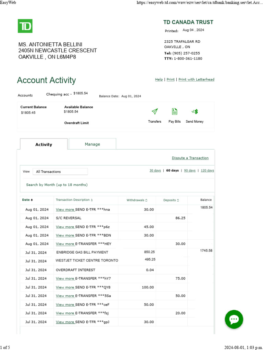This screenshot has height=350, width=263.
Task: Show 120 days of transactions
Action: (207, 171)
